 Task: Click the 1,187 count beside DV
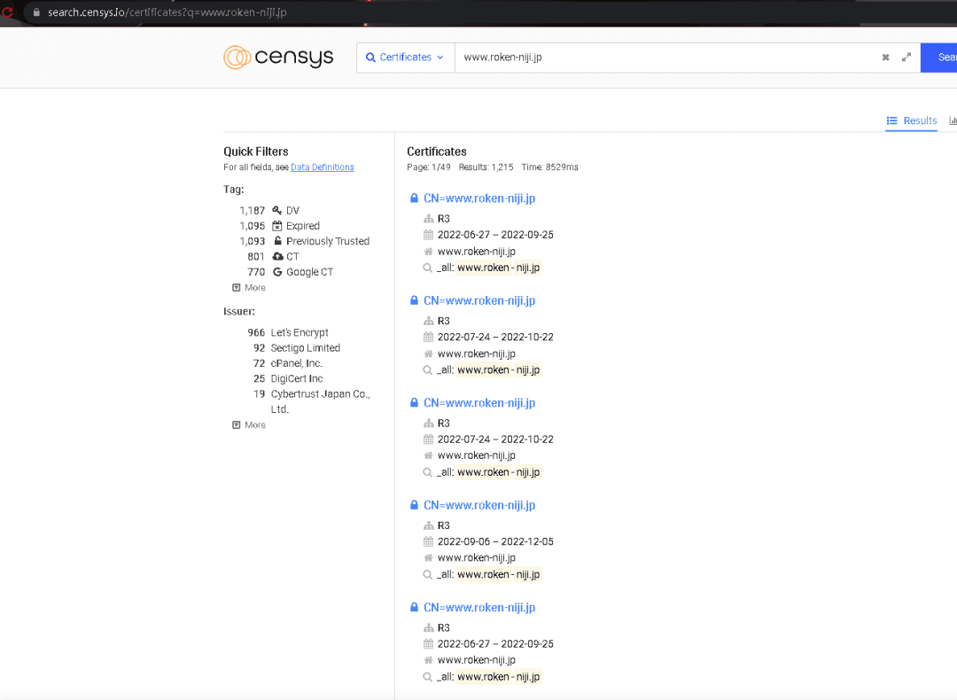pyautogui.click(x=252, y=211)
